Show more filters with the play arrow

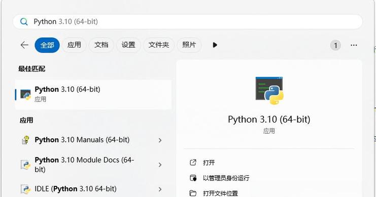pos(215,45)
